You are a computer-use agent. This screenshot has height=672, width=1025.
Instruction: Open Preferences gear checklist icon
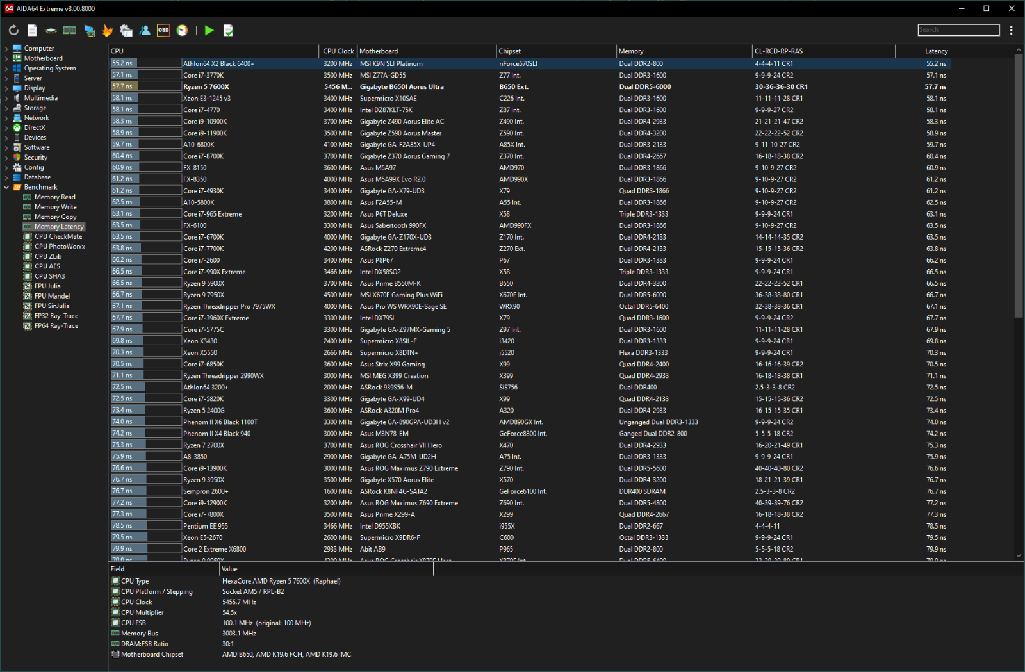tap(126, 30)
